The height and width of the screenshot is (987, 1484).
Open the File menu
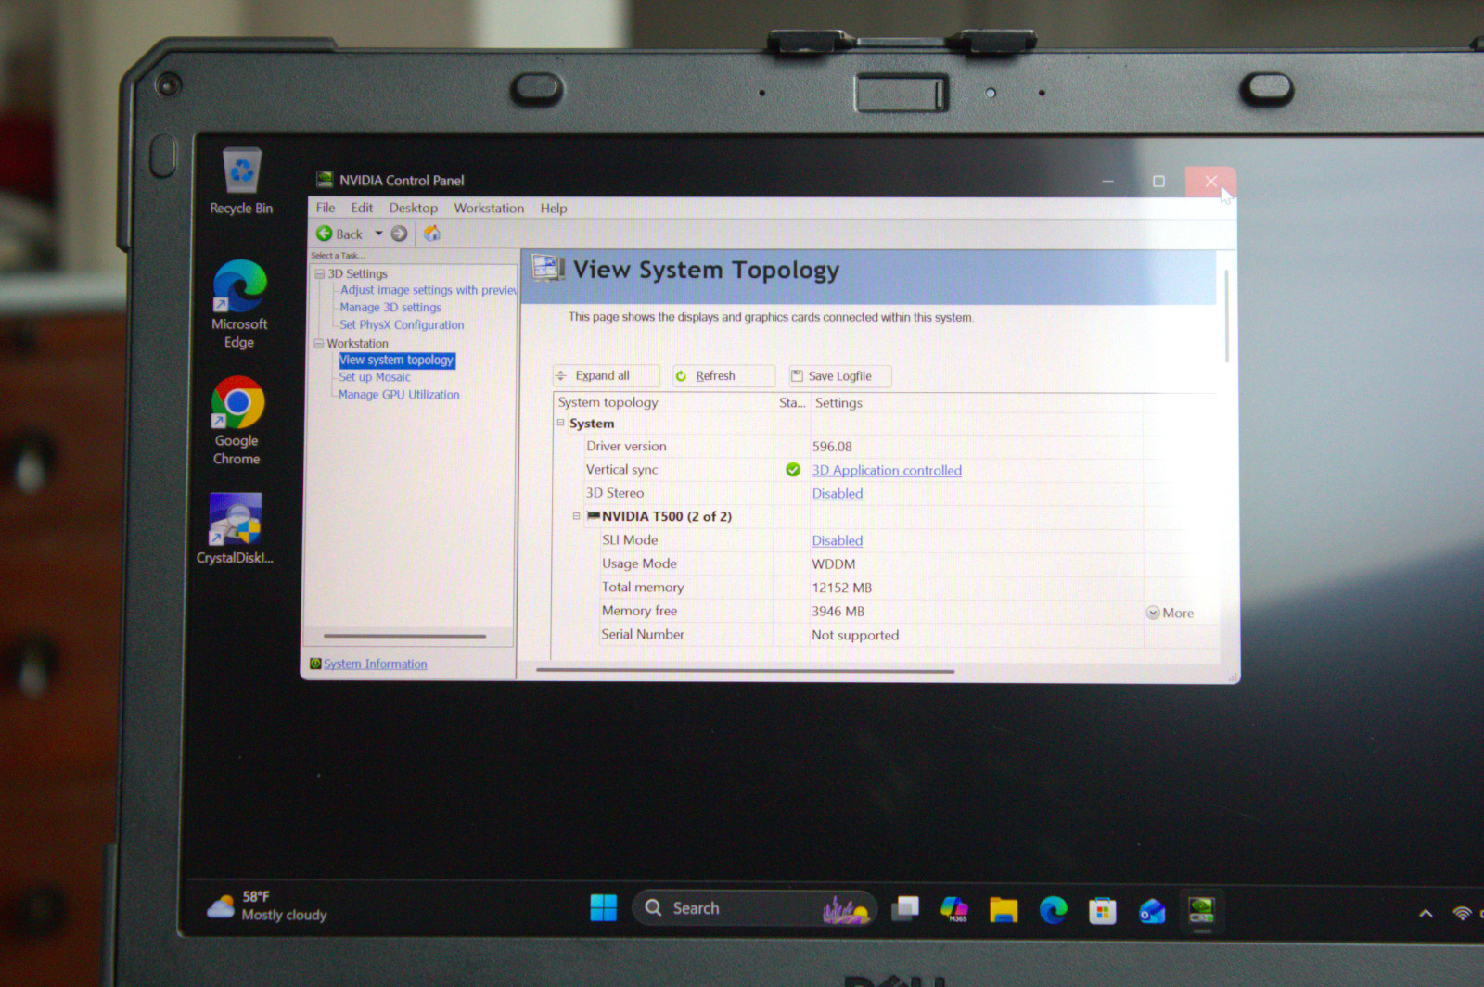click(x=326, y=208)
